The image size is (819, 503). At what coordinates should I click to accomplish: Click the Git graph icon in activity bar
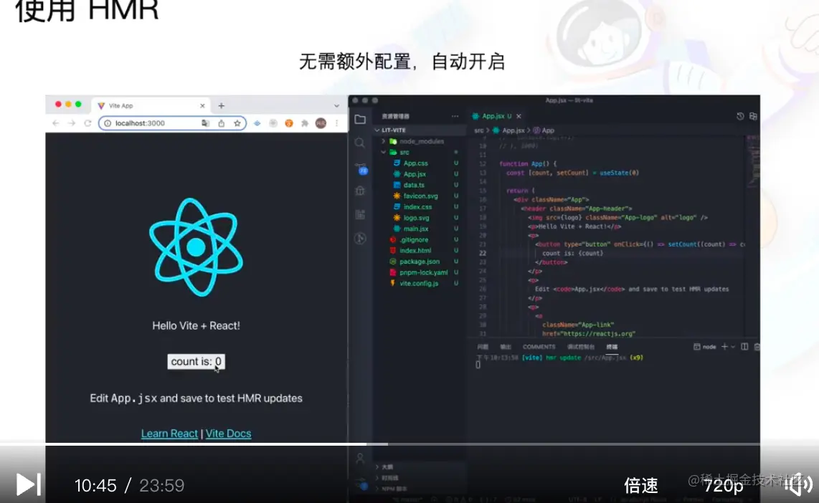click(x=360, y=239)
